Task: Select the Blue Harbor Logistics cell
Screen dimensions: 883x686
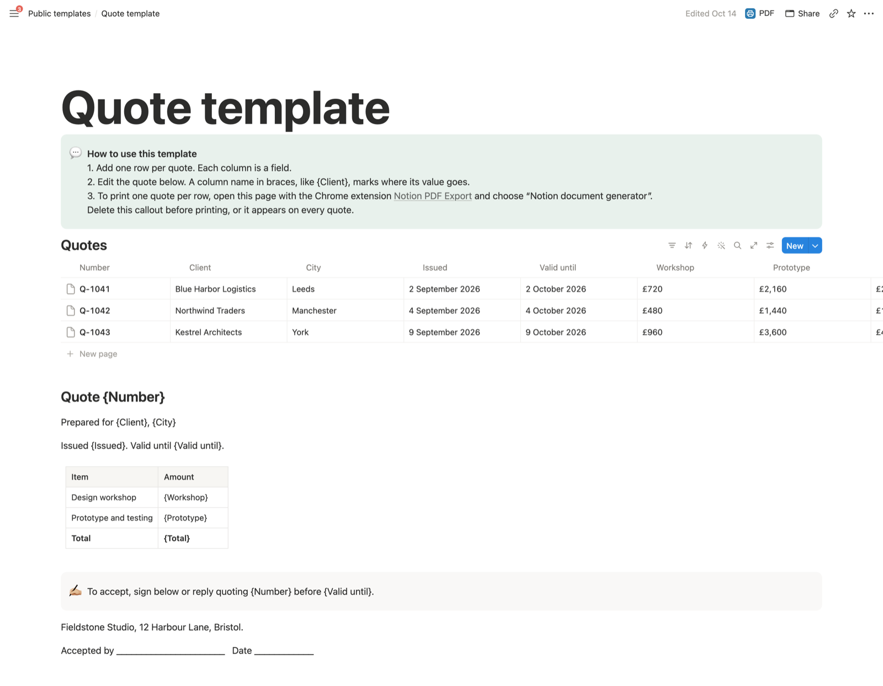Action: coord(228,289)
